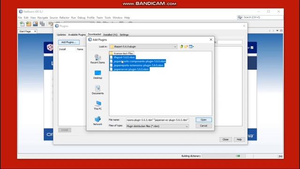The image size is (300, 169).
Task: Click the file icon of iReport-5.6.0.nbm
Action: [x=111, y=57]
